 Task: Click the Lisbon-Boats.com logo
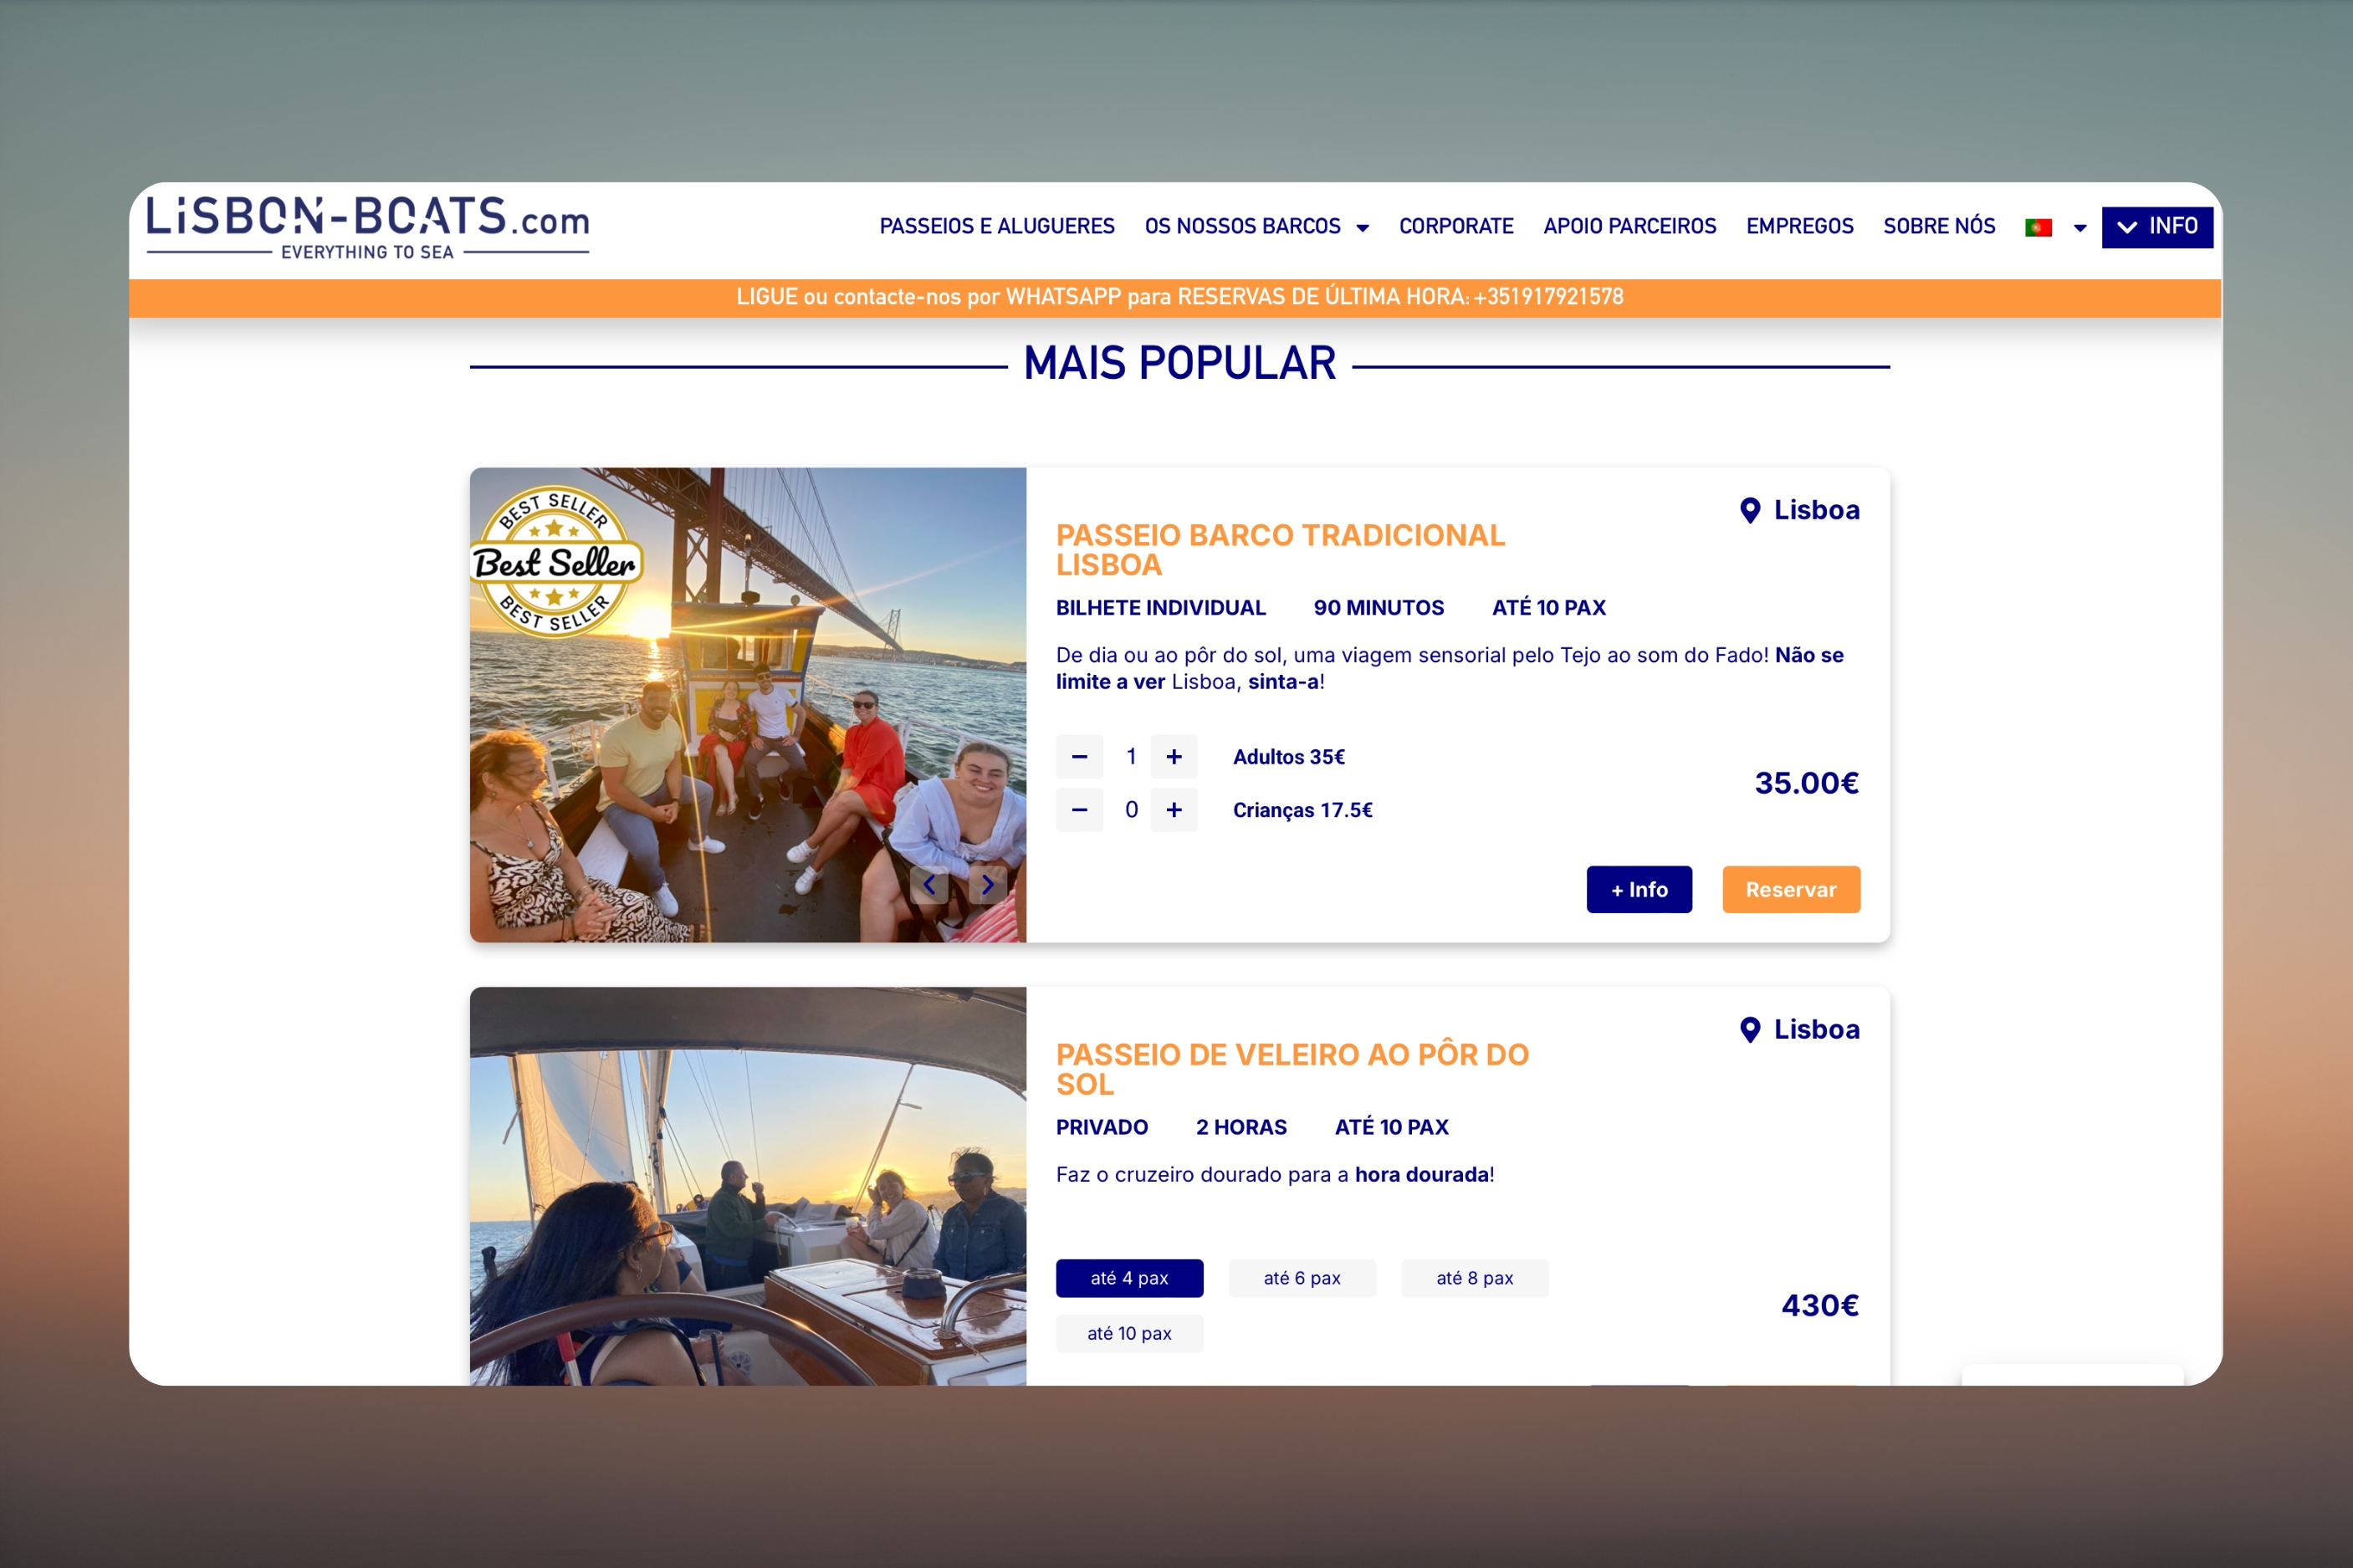pyautogui.click(x=368, y=228)
